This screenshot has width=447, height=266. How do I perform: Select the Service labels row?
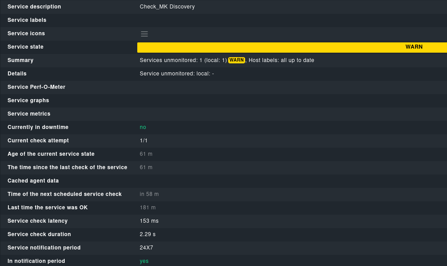27,20
